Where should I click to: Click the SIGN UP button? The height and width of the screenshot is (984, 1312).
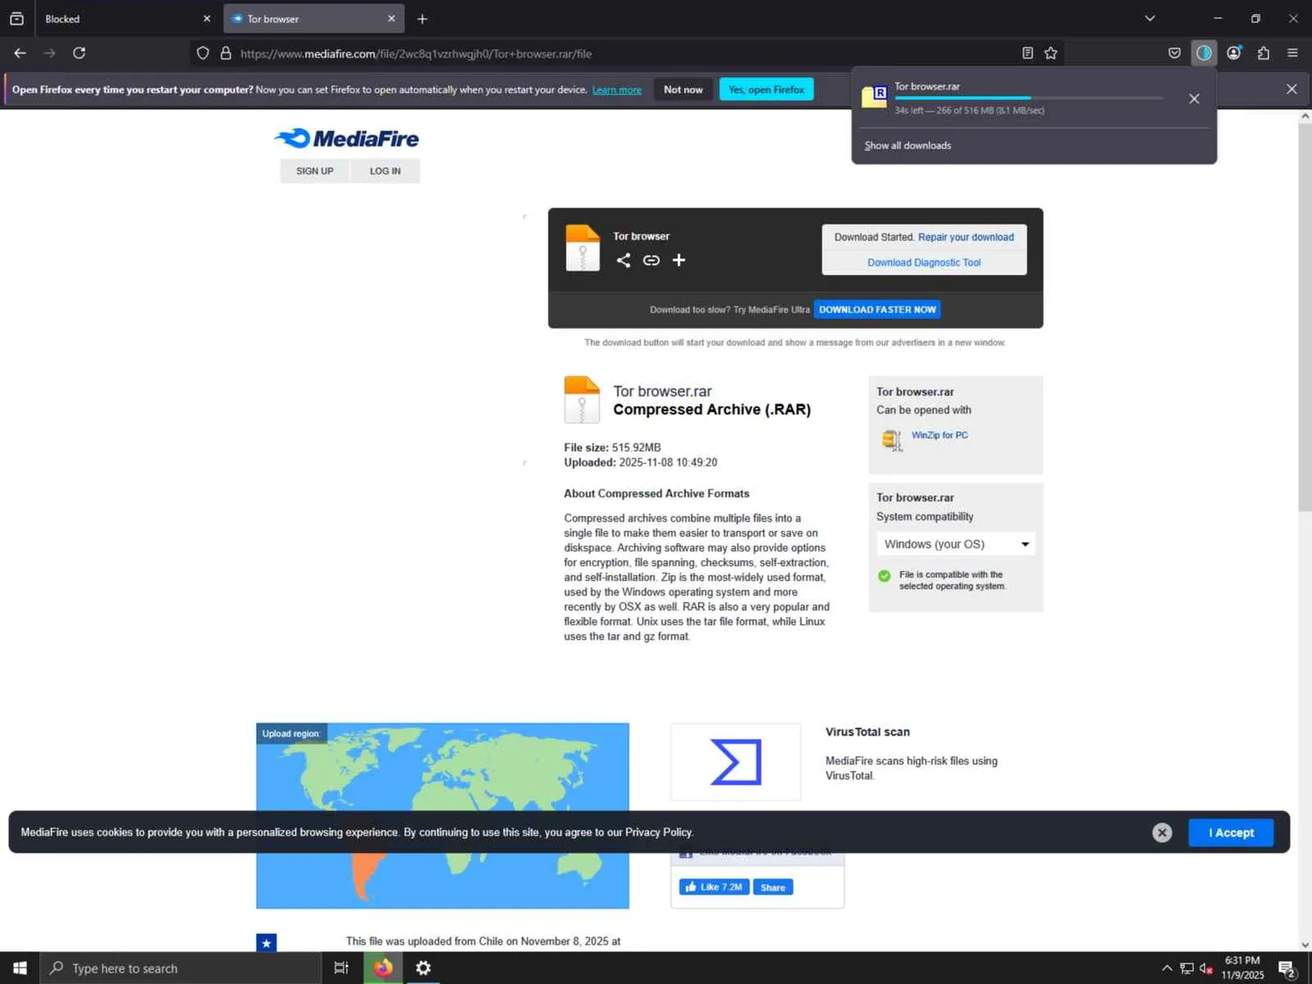[x=315, y=171]
